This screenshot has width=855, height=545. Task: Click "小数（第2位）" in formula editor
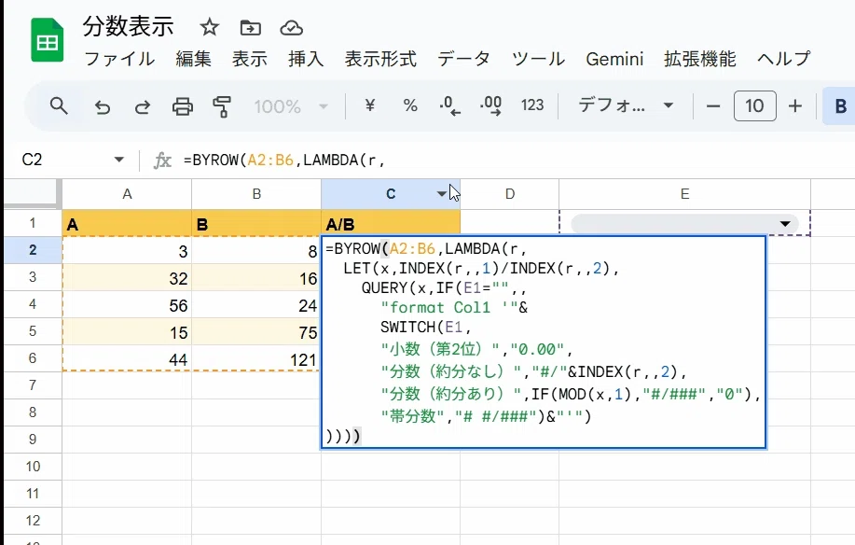click(x=441, y=349)
